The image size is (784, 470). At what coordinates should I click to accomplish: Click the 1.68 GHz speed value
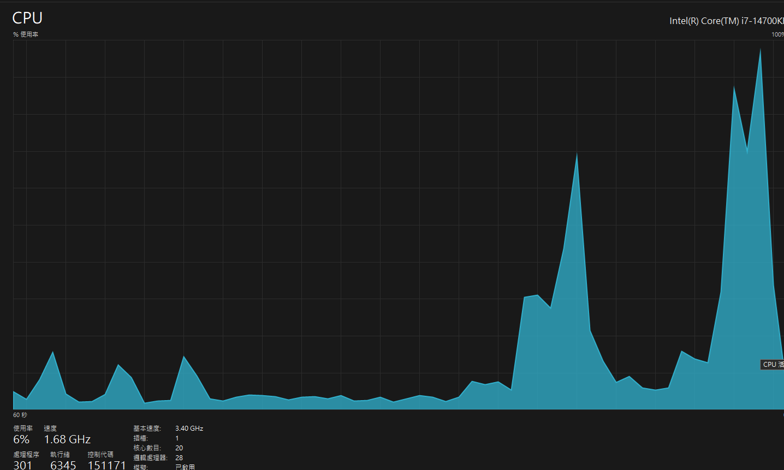[67, 439]
